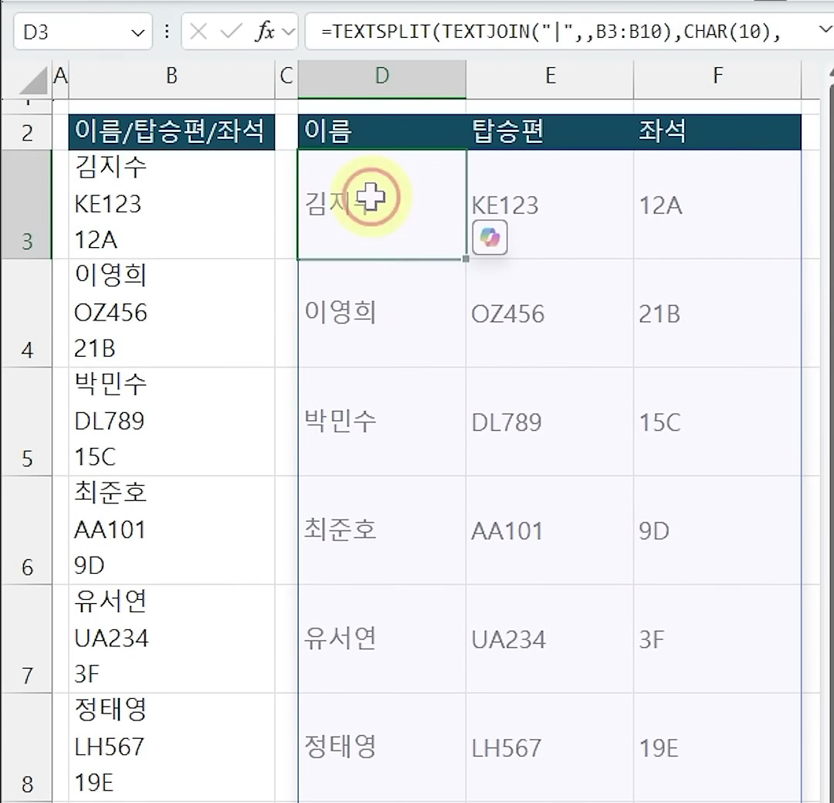Click cell F6 showing 9D
The image size is (834, 803).
[x=717, y=530]
